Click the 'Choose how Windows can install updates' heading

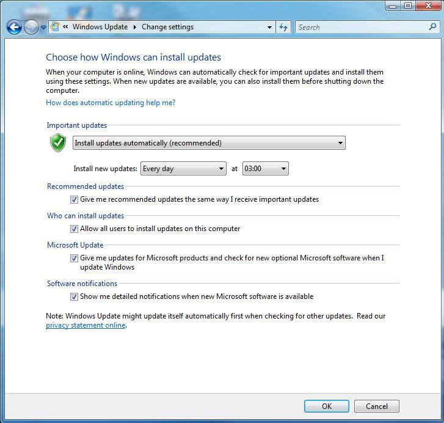133,57
